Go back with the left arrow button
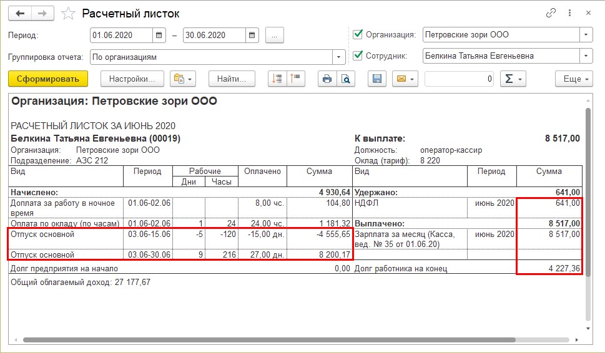 coord(20,14)
